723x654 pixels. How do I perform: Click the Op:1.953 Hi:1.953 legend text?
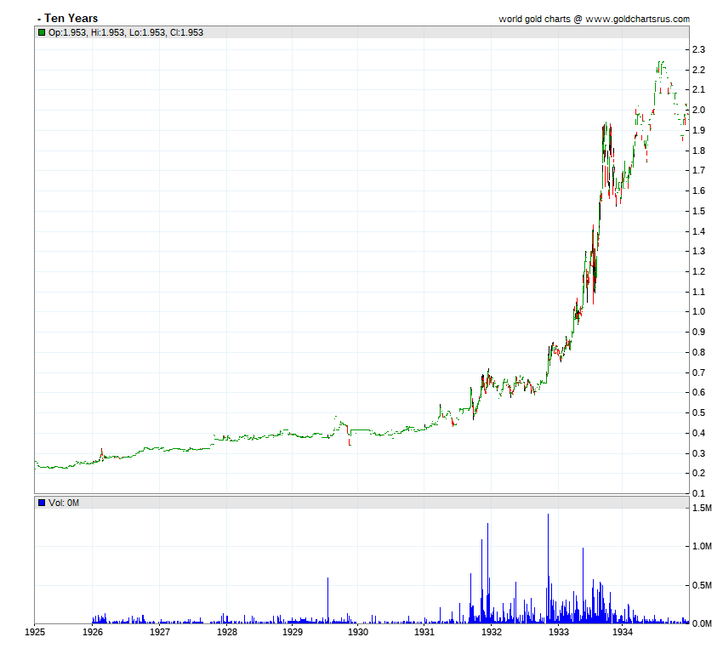pos(126,32)
